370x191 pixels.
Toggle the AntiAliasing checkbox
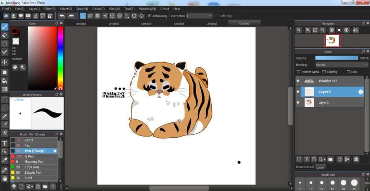point(149,16)
